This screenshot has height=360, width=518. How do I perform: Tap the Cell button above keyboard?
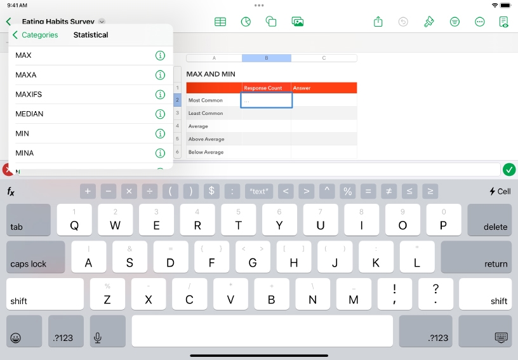tap(500, 191)
